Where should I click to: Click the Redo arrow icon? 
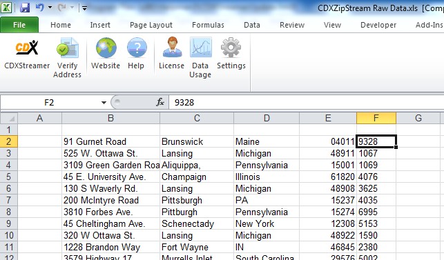61,8
